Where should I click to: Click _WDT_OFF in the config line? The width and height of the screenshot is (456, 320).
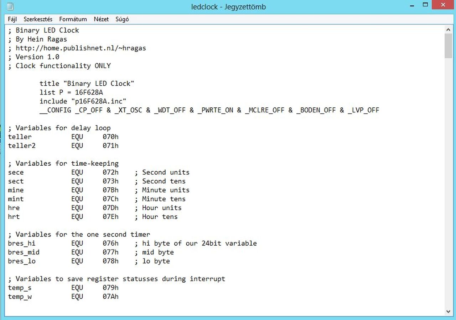170,110
